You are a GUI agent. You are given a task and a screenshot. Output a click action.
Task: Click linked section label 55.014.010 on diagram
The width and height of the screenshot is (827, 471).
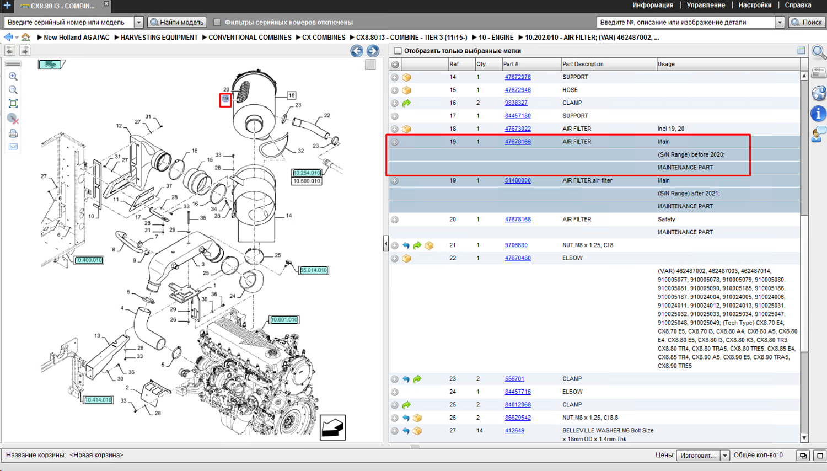coord(314,270)
